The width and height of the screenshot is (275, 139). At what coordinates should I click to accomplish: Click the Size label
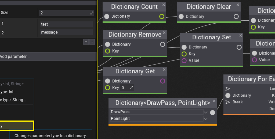pos(5,13)
